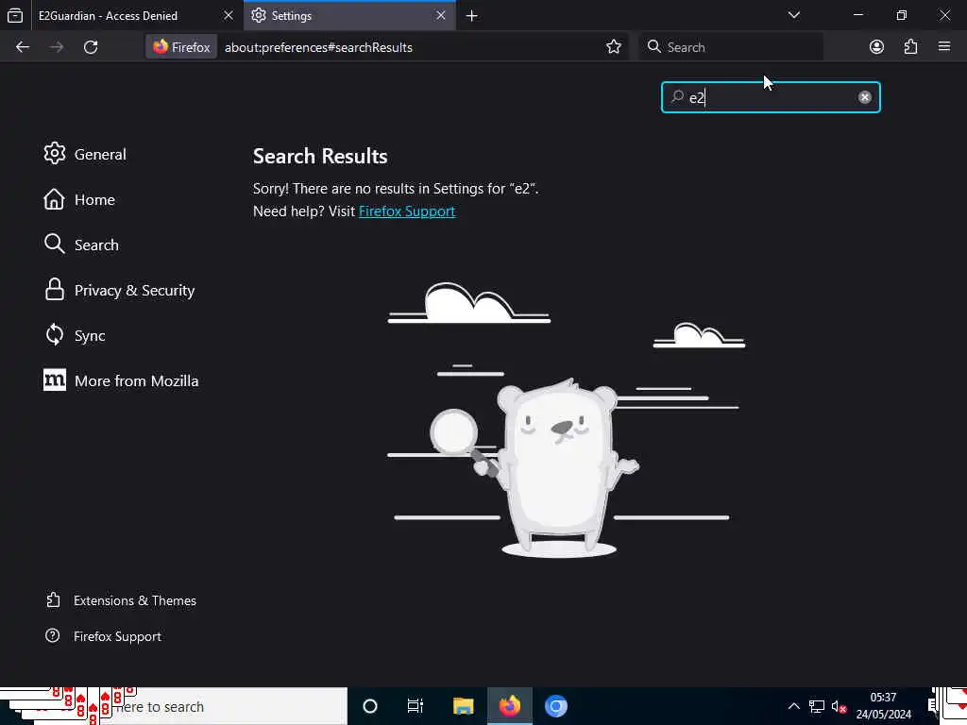Open network status icon in tray
This screenshot has height=725, width=967.
pyautogui.click(x=817, y=706)
